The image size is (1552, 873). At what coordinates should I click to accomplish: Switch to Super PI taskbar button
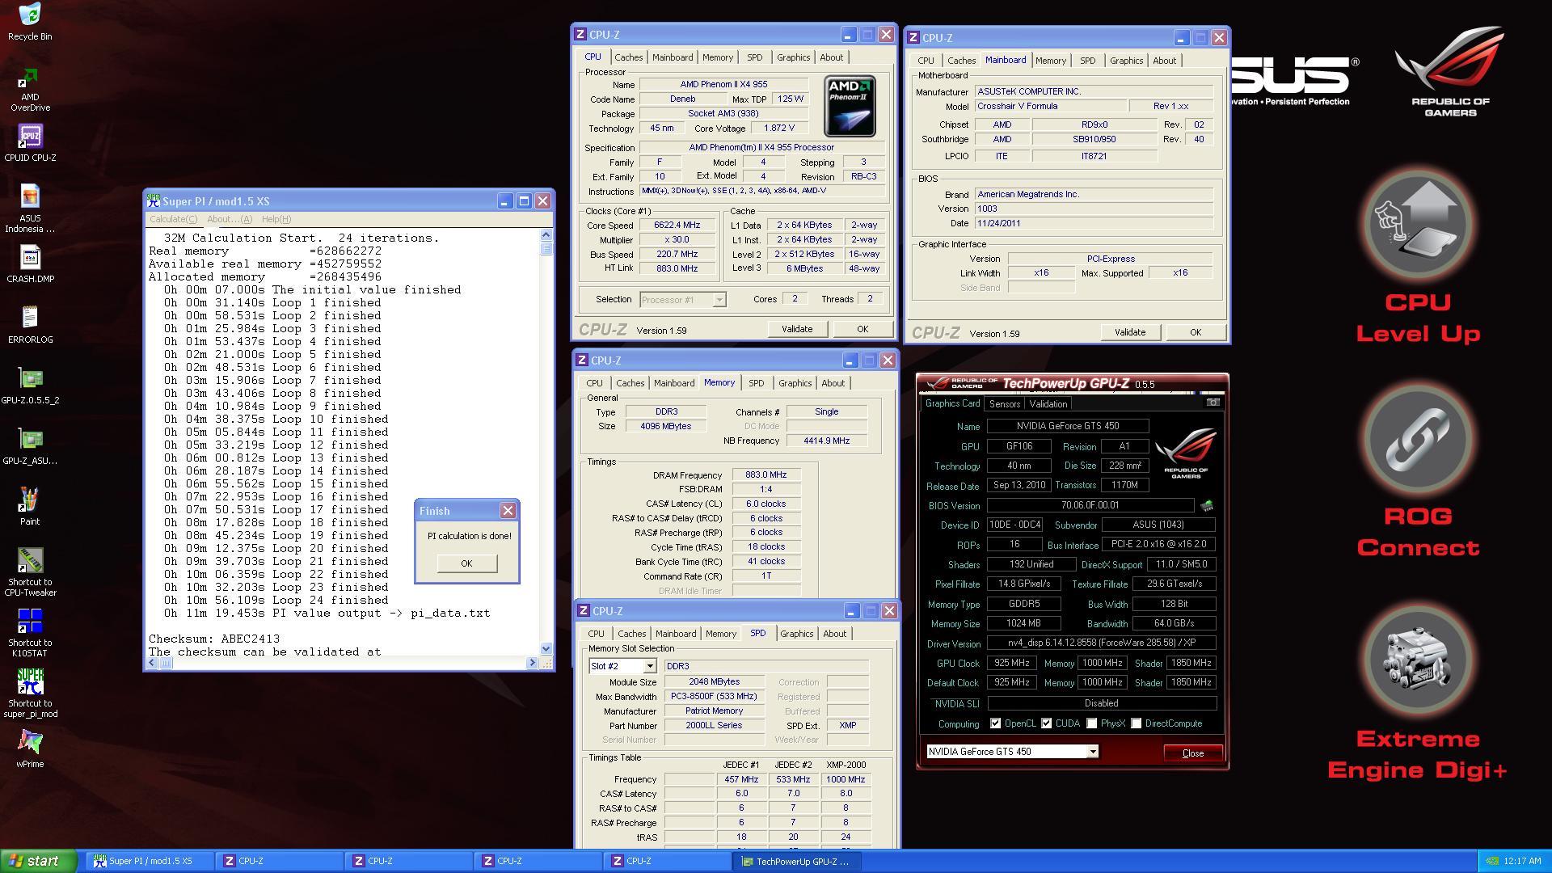coord(150,862)
